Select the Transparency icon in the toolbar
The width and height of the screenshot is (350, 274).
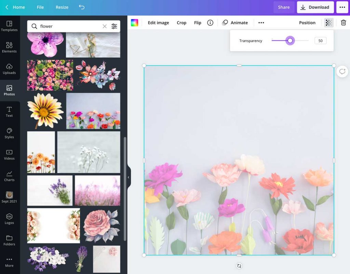[328, 23]
